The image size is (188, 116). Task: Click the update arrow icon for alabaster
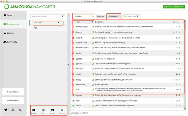174,32
